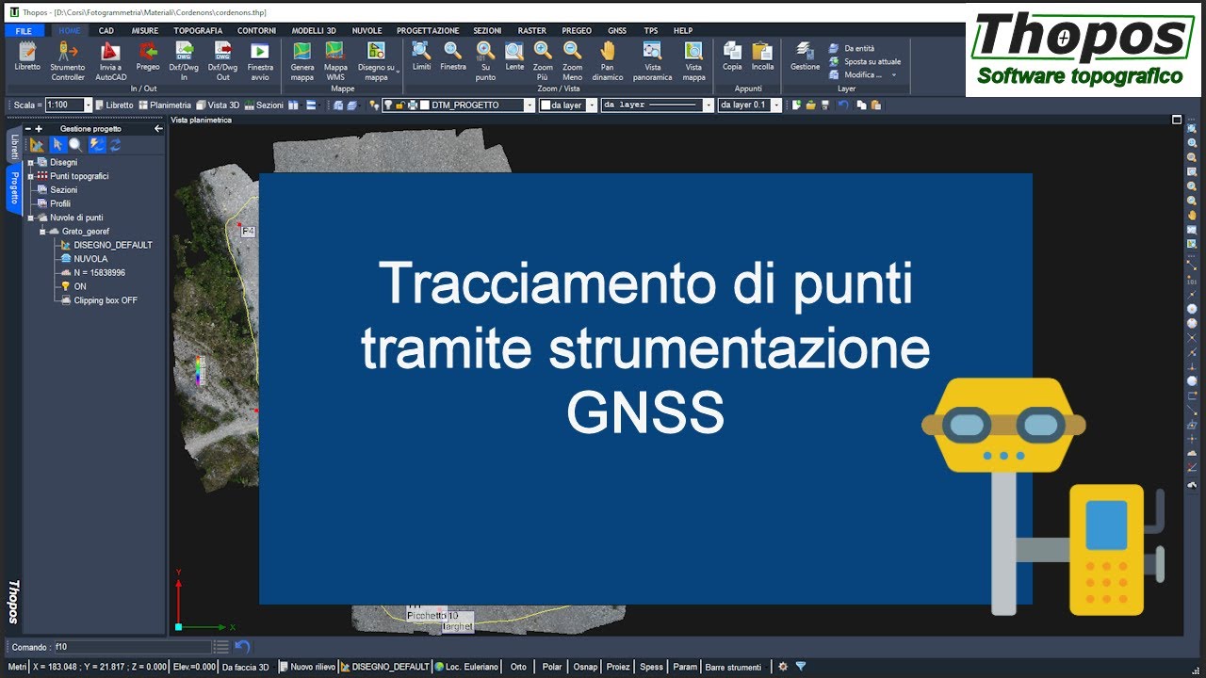Open the Scala 1:100 dropdown

tap(89, 105)
